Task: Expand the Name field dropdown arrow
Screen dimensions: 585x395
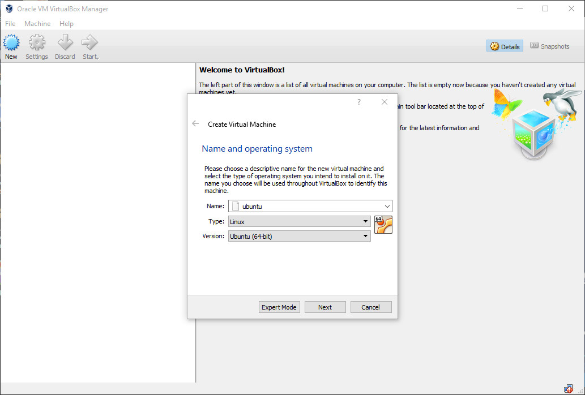Action: [x=387, y=206]
